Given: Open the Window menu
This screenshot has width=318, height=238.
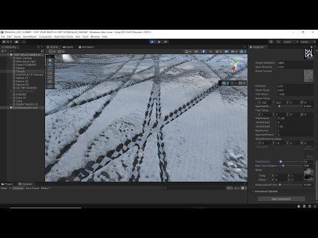Looking at the screenshot, I should [x=95, y=36].
